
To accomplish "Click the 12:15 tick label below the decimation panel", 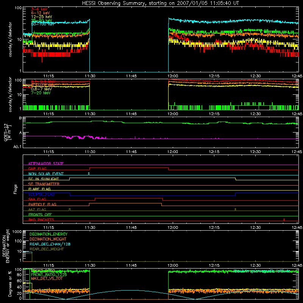I will [x=214, y=266].
